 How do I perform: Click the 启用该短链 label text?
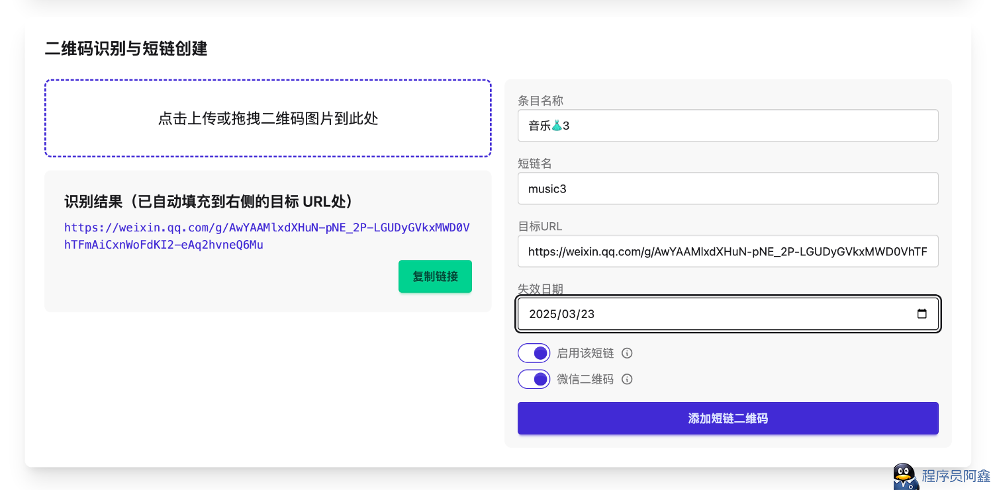585,353
